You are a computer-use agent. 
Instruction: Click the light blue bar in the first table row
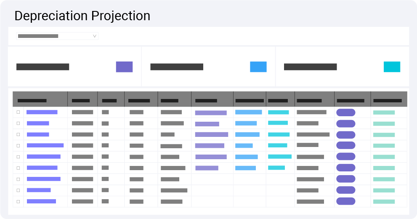point(248,112)
